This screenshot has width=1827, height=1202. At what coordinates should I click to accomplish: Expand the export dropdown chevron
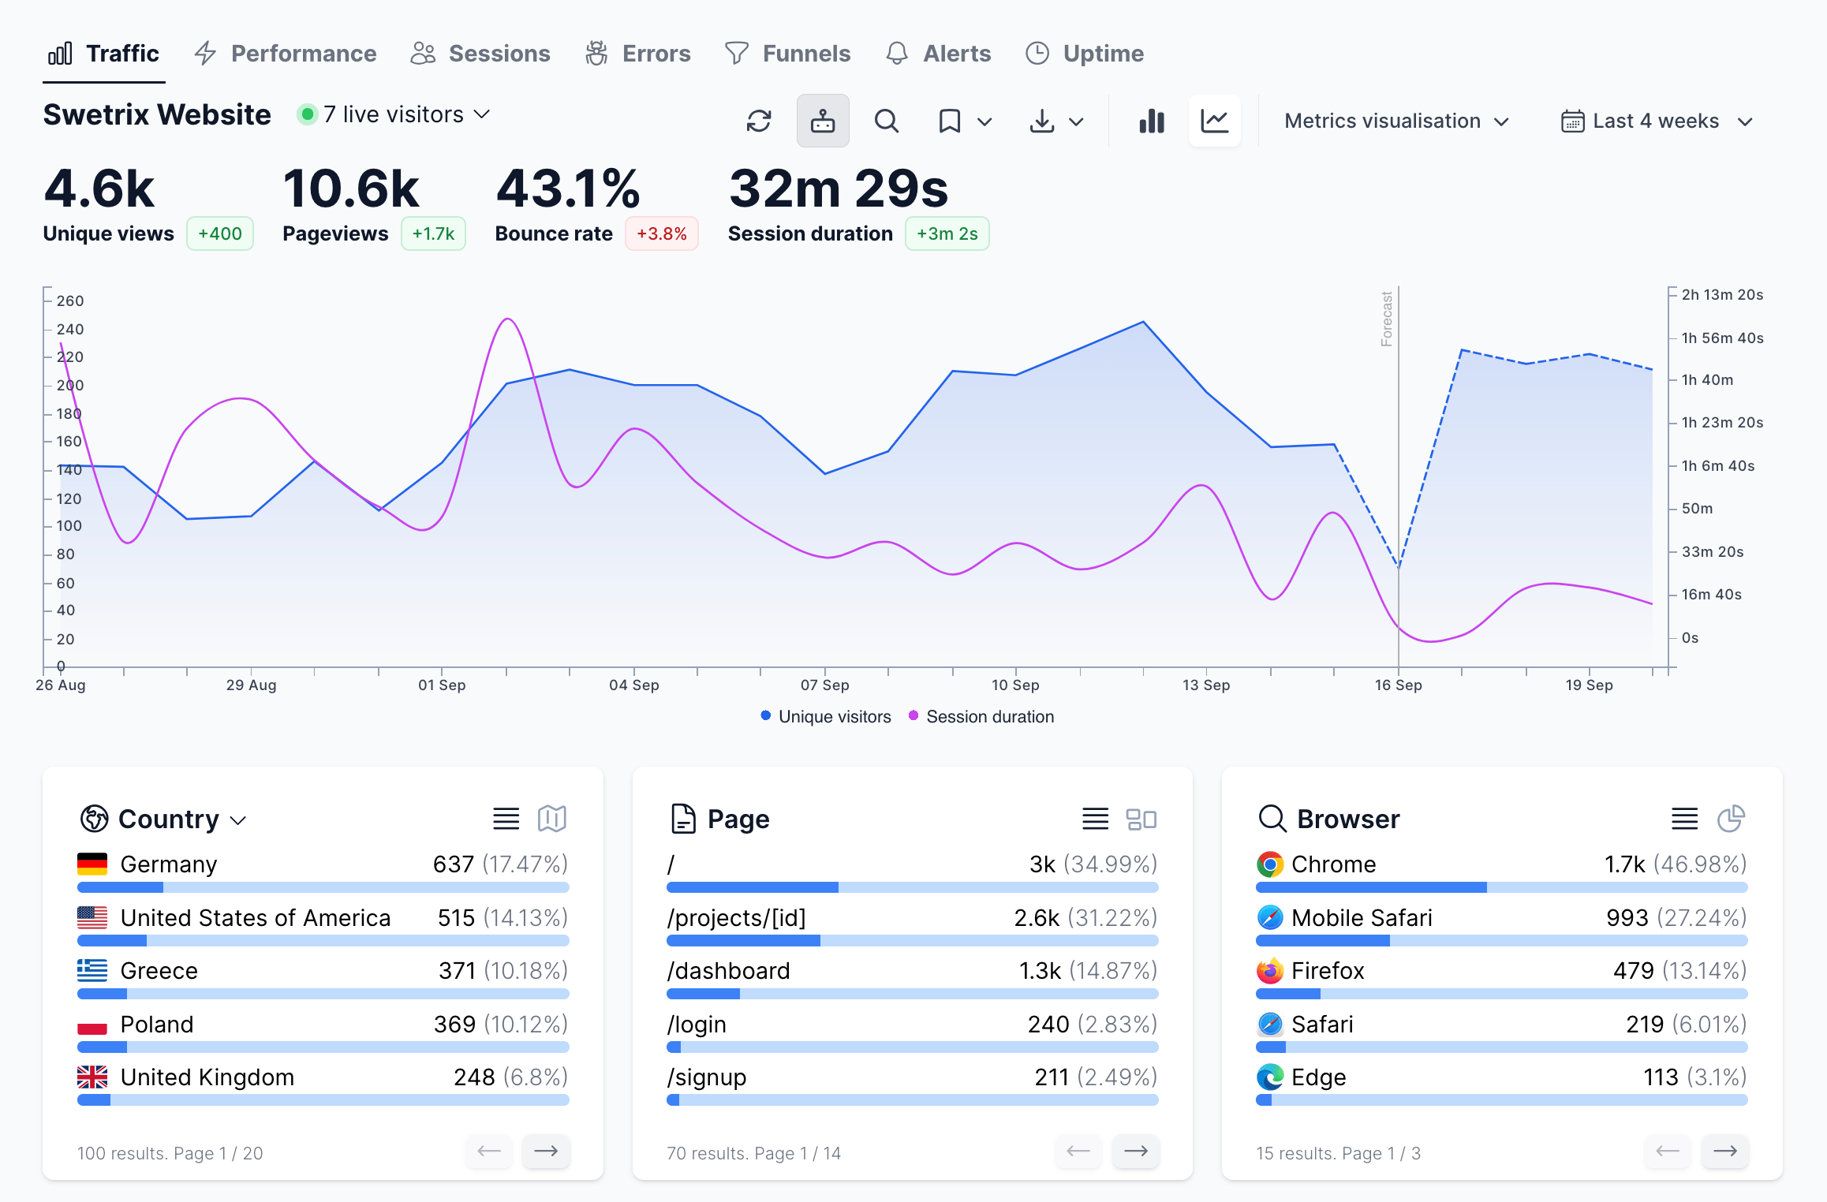pyautogui.click(x=1076, y=122)
